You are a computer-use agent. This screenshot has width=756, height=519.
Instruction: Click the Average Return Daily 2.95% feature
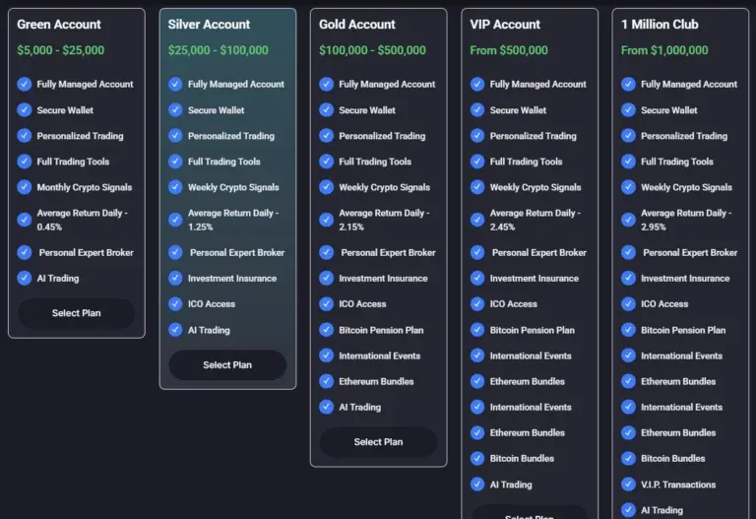pos(685,220)
